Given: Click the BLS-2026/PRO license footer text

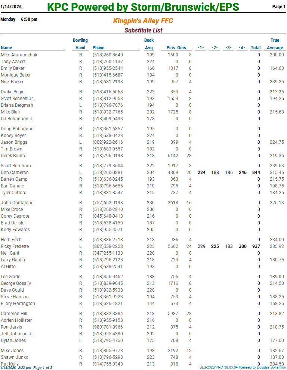Looking at the screenshot, I should click(x=242, y=367).
